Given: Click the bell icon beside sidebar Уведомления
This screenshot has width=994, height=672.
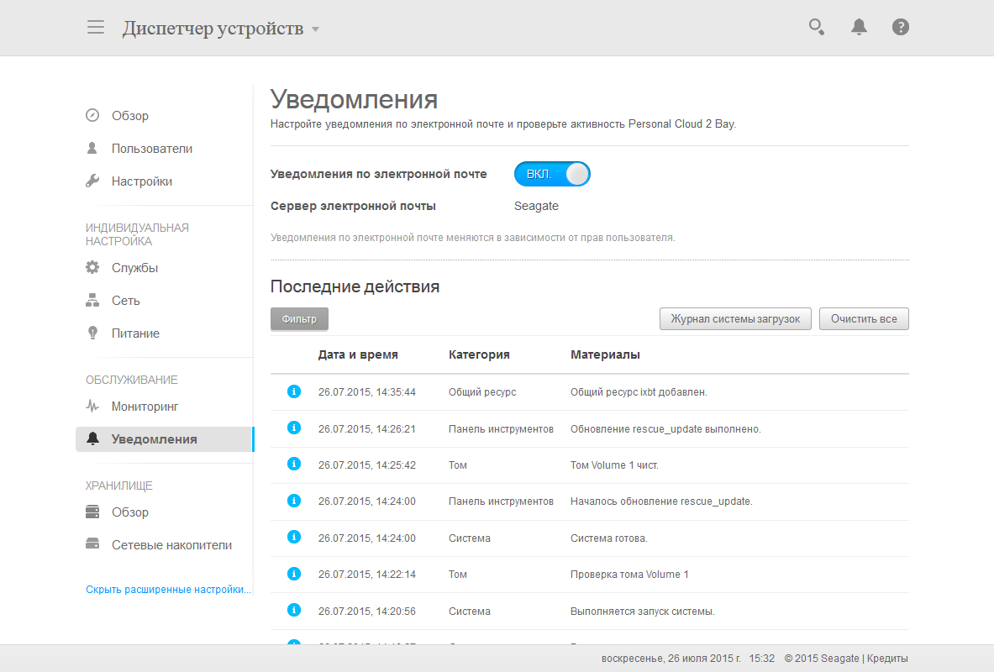Looking at the screenshot, I should click(92, 438).
